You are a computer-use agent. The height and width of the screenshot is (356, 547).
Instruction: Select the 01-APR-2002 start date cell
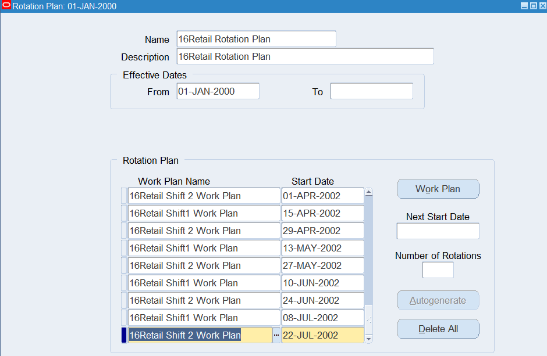(x=322, y=196)
